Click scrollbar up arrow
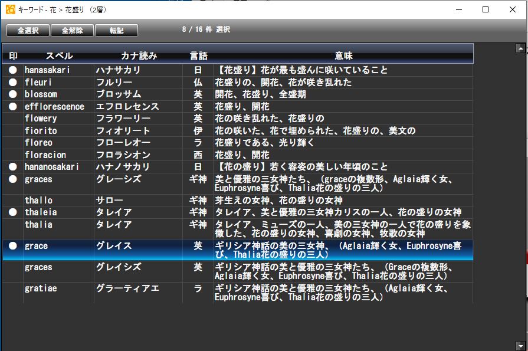528x351 pixels. tap(520, 48)
